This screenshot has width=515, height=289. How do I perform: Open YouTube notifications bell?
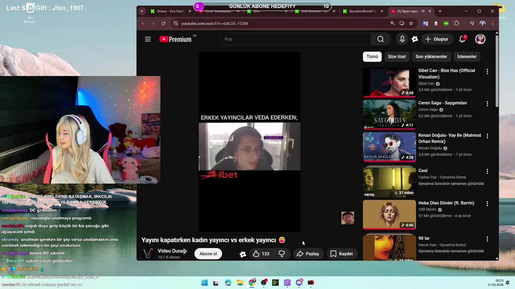coord(462,39)
